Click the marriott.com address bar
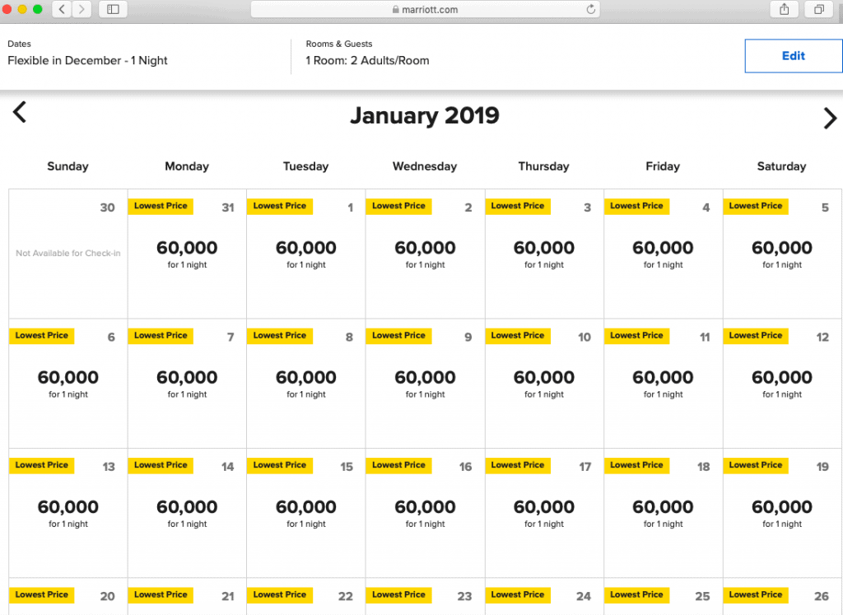843x615 pixels. coord(426,9)
